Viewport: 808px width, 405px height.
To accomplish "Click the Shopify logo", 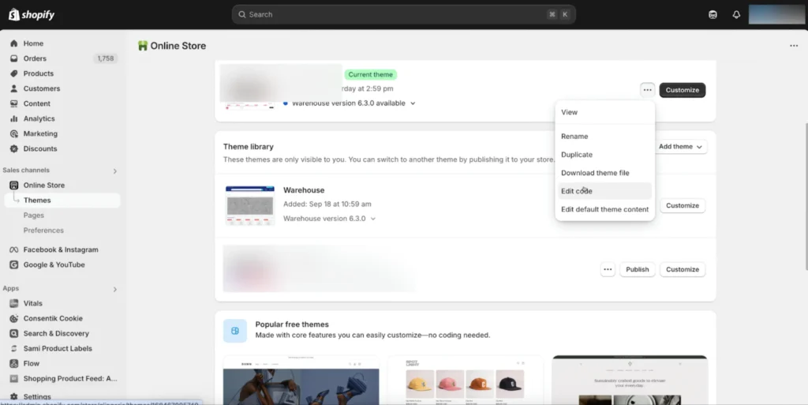I will (x=32, y=14).
